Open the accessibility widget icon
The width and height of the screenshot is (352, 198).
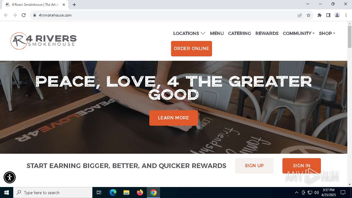(x=10, y=177)
